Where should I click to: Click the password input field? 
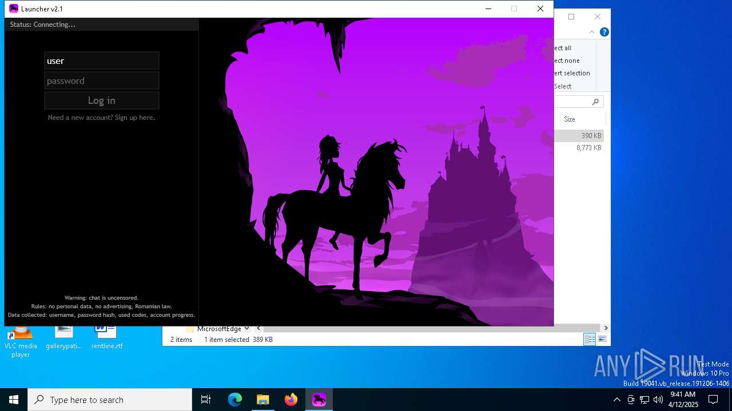(102, 80)
